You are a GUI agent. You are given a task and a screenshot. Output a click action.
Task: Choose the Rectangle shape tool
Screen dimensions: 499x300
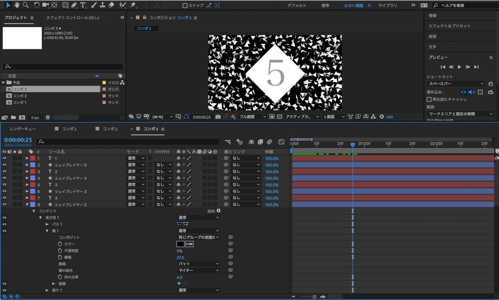[65, 5]
